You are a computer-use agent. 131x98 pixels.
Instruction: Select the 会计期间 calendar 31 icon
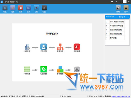[x=77, y=47]
